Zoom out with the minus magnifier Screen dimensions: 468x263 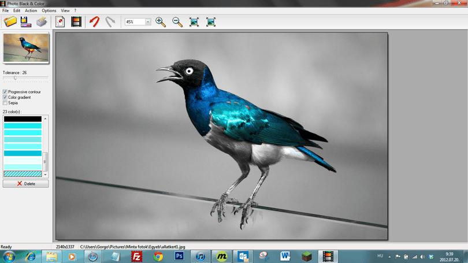point(177,22)
